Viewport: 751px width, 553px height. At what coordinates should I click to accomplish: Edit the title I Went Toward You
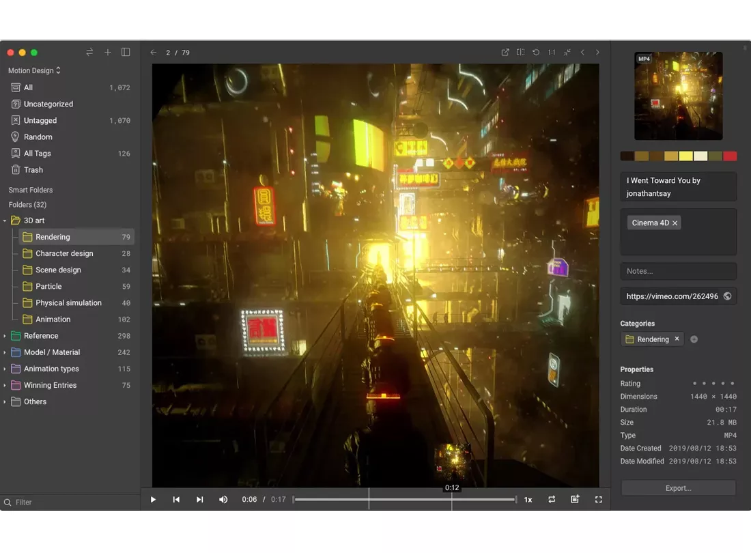coord(678,187)
